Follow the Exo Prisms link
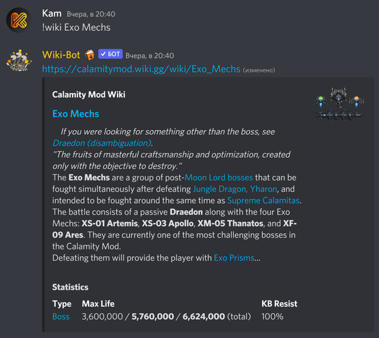379x338 pixels. (x=234, y=258)
